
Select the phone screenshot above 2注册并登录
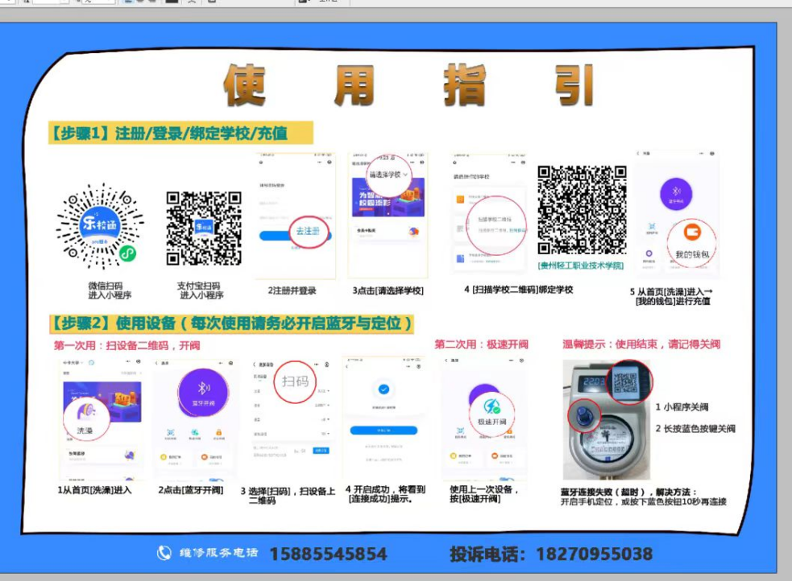click(x=295, y=216)
